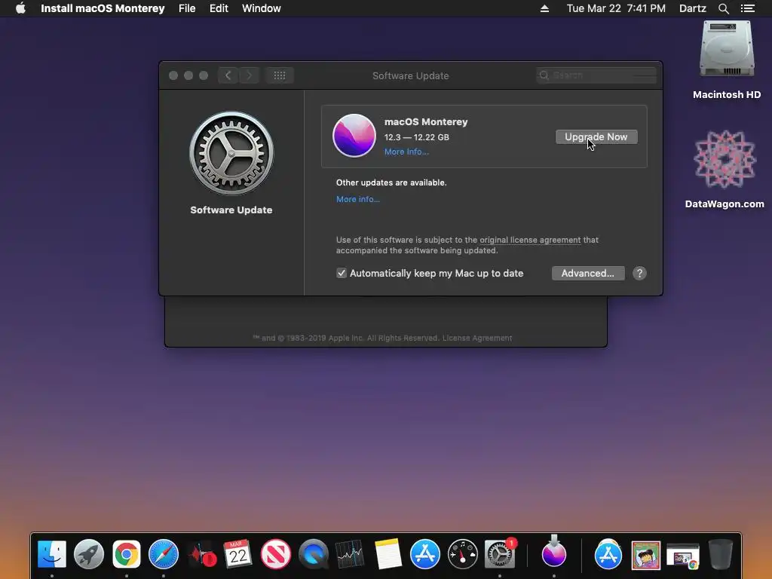The width and height of the screenshot is (772, 579).
Task: Click the Software Update gear icon
Action: pos(231,153)
